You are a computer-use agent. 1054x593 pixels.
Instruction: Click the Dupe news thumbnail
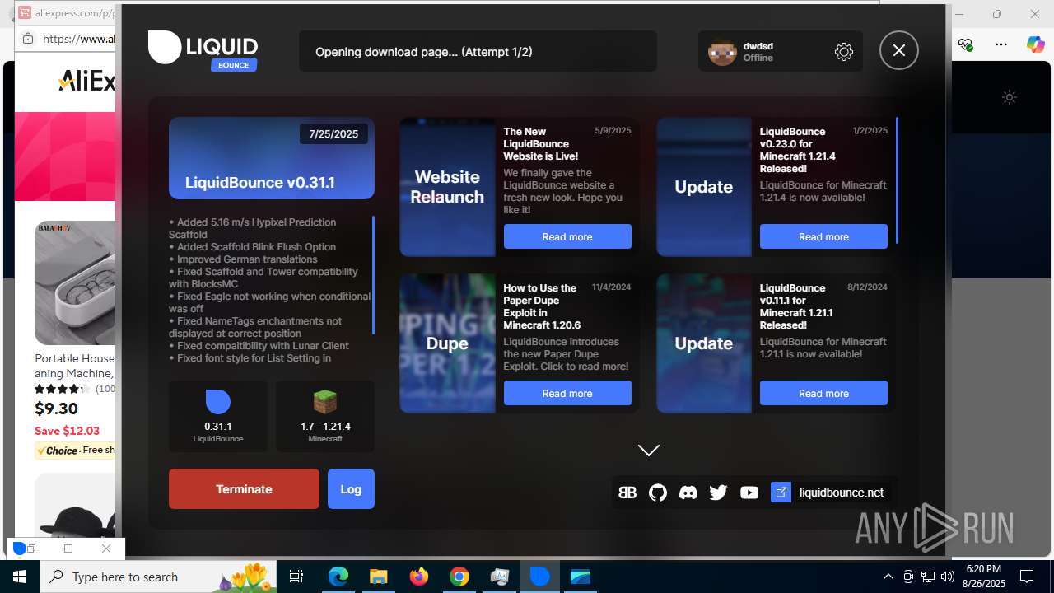(x=447, y=343)
